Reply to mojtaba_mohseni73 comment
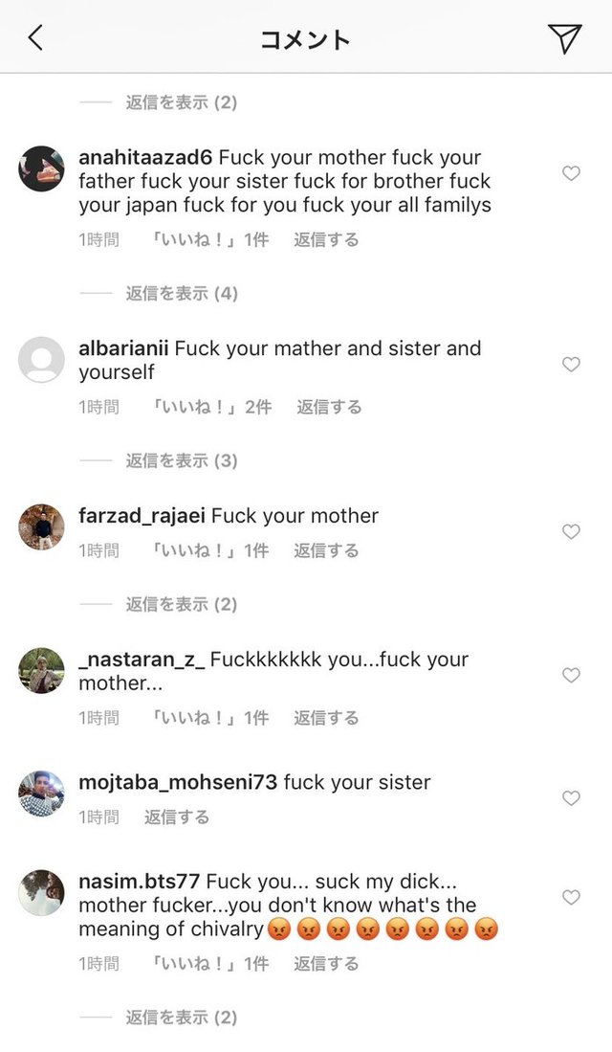The width and height of the screenshot is (612, 1052). [177, 817]
